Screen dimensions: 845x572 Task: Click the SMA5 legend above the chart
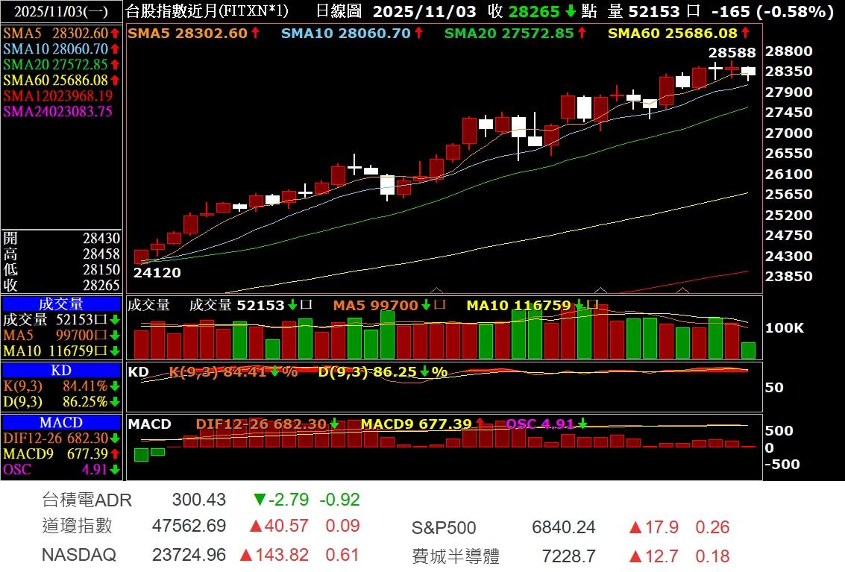click(194, 34)
